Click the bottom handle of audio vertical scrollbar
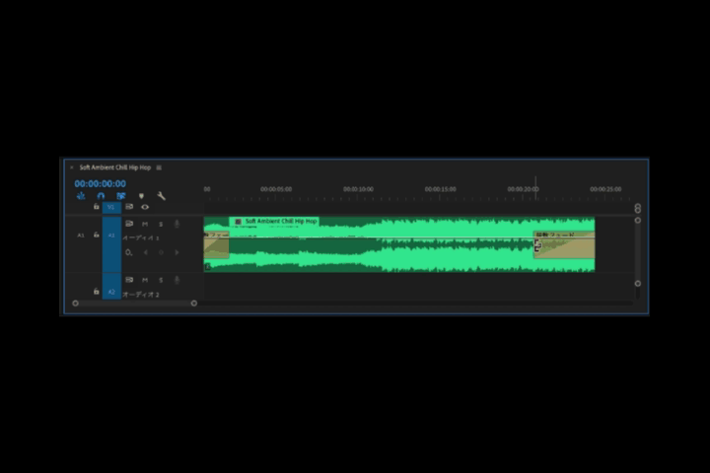710x473 pixels. (638, 284)
